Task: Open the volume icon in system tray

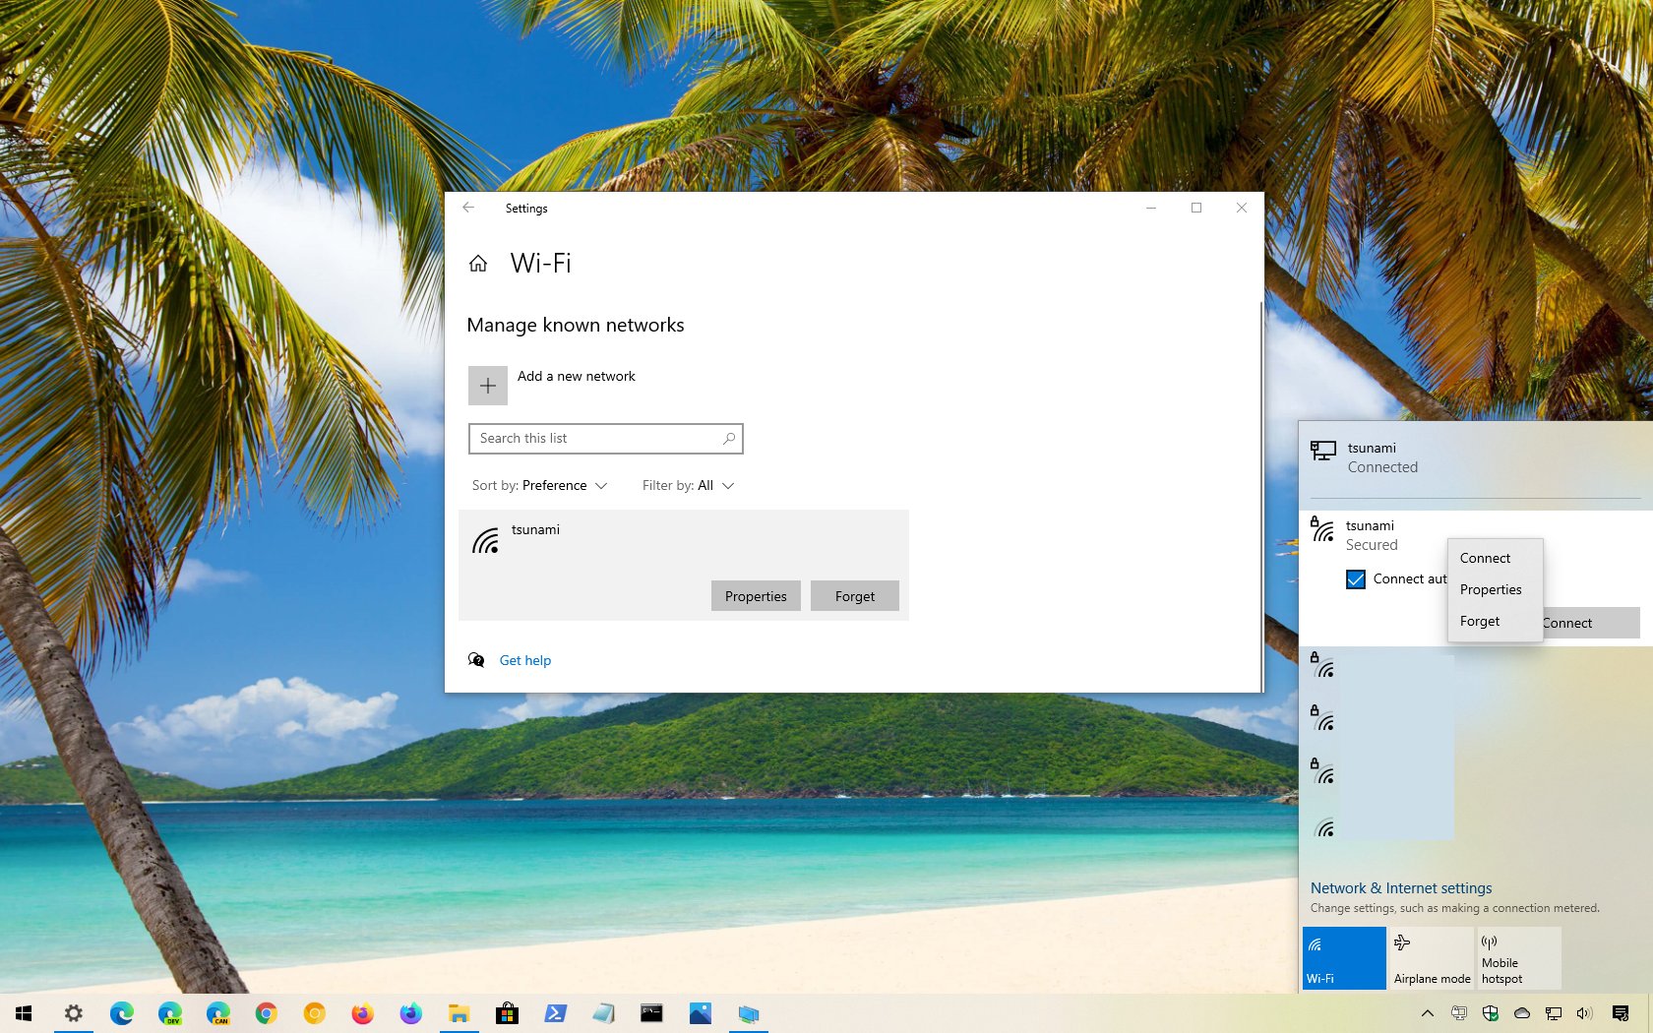Action: tap(1584, 1013)
